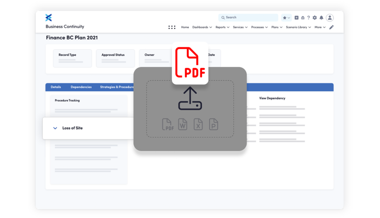Select the Word document file type icon
The height and width of the screenshot is (218, 380).
pyautogui.click(x=183, y=124)
